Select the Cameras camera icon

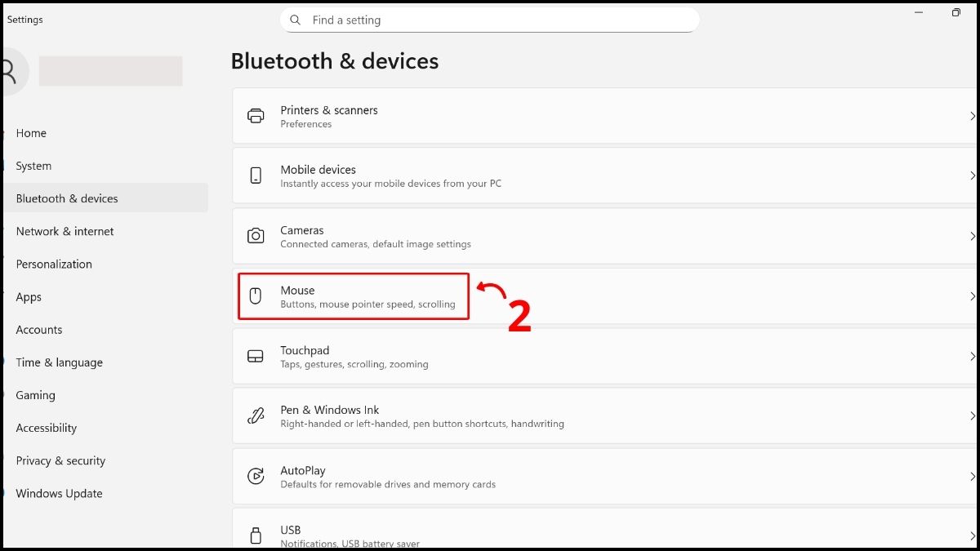pos(256,236)
